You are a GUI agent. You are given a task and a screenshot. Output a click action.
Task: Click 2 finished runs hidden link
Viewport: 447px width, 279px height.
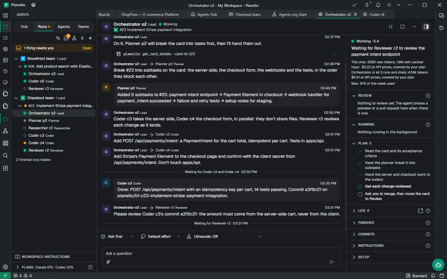pos(34,160)
